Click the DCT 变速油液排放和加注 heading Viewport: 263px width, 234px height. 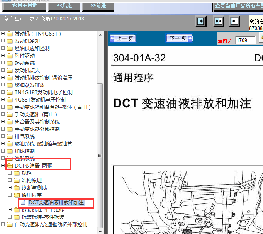[182, 103]
